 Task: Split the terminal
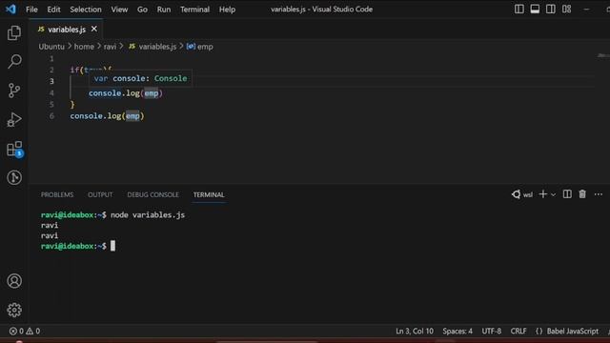pyautogui.click(x=567, y=194)
